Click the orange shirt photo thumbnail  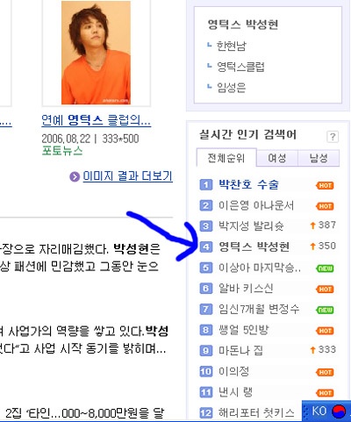pyautogui.click(x=96, y=53)
